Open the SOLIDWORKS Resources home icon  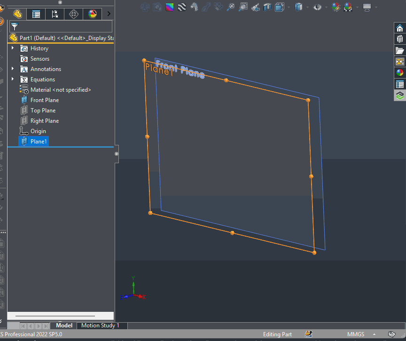click(399, 28)
